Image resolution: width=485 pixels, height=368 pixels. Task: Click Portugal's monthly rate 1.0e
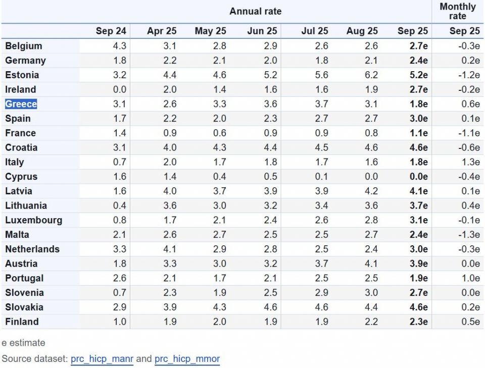click(x=470, y=278)
